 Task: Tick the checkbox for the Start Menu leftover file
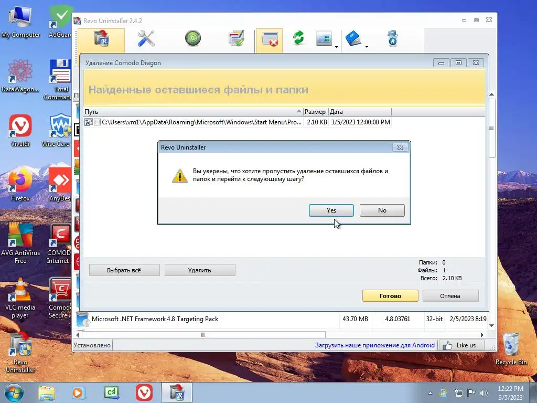(97, 122)
